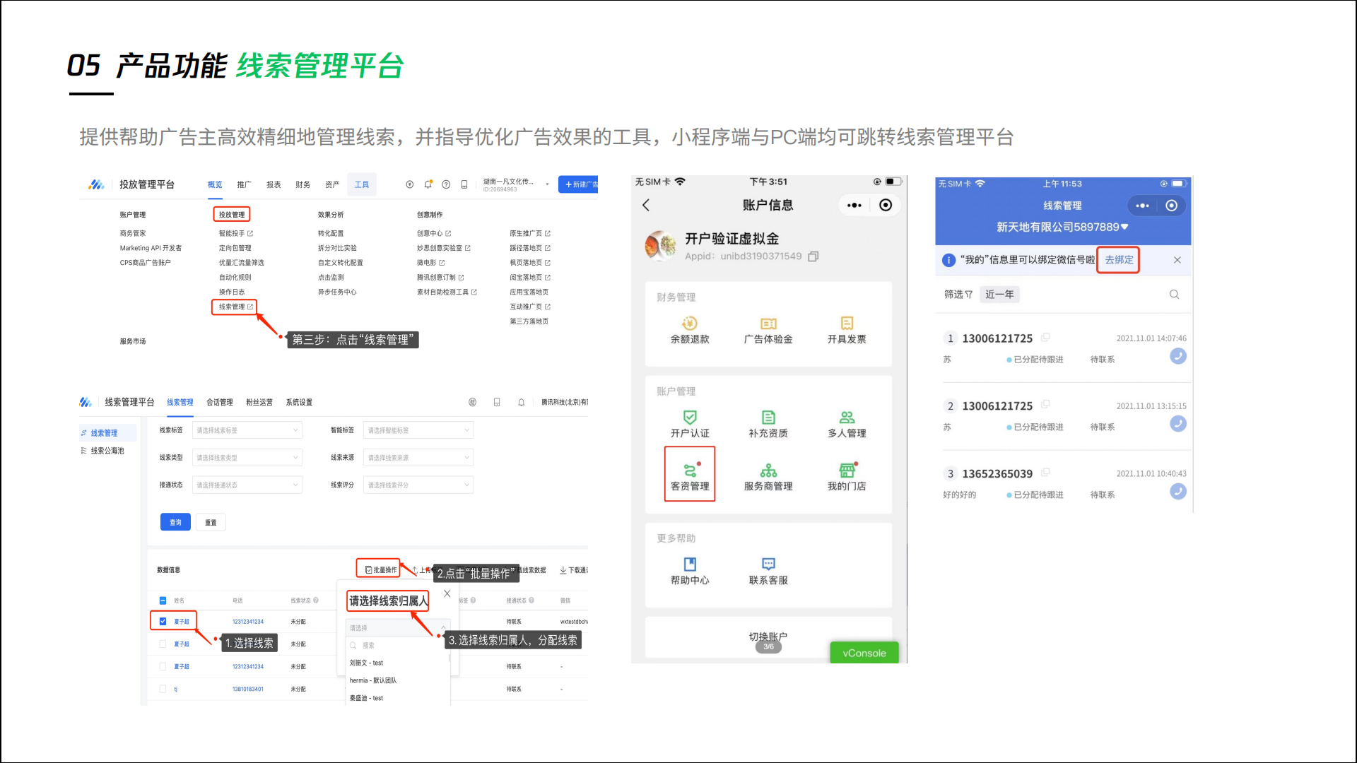The height and width of the screenshot is (763, 1357).
Task: Switch to 概览 tab
Action: tap(215, 184)
